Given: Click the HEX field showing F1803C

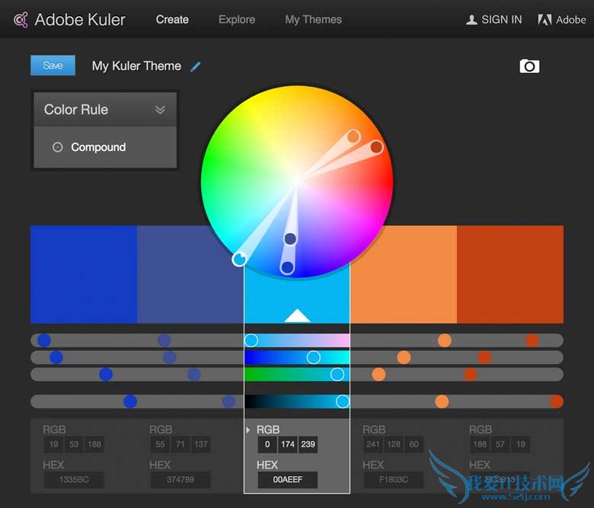Looking at the screenshot, I should (394, 480).
